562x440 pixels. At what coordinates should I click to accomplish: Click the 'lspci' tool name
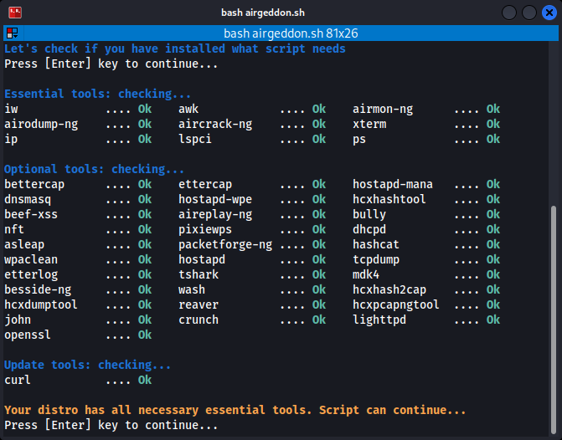click(x=195, y=139)
